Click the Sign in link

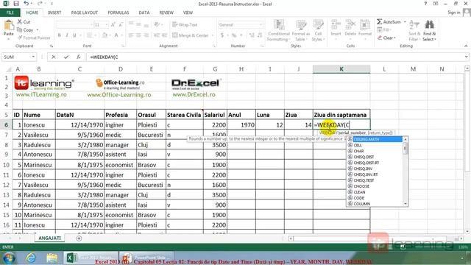click(x=454, y=13)
